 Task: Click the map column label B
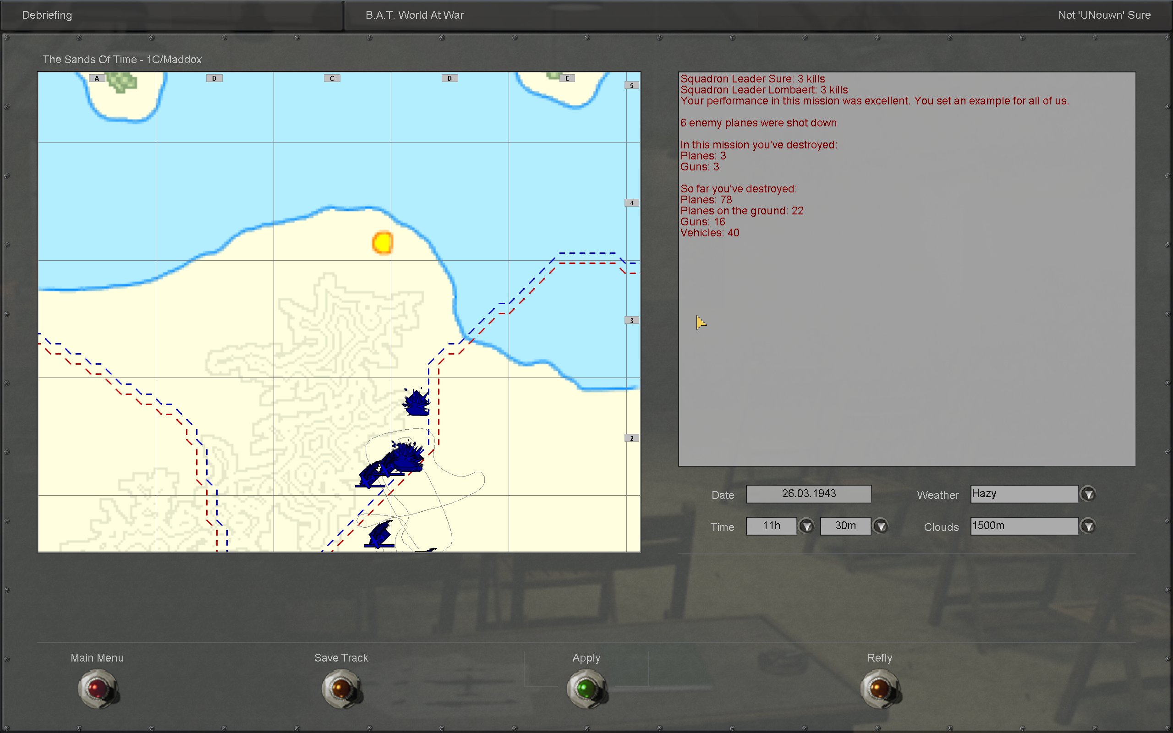click(214, 78)
